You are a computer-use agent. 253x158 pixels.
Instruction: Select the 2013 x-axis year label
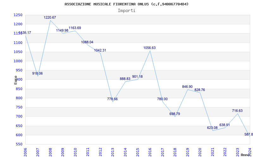(x=113, y=152)
